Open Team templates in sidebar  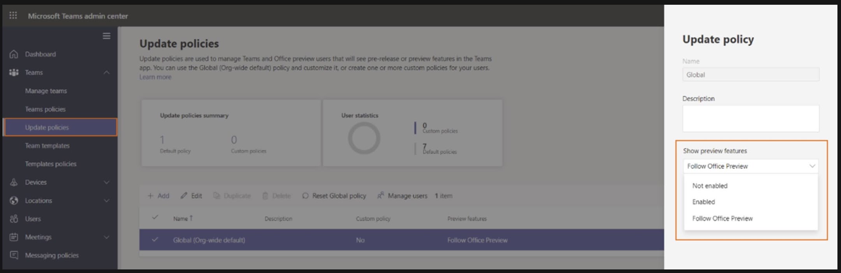point(47,146)
